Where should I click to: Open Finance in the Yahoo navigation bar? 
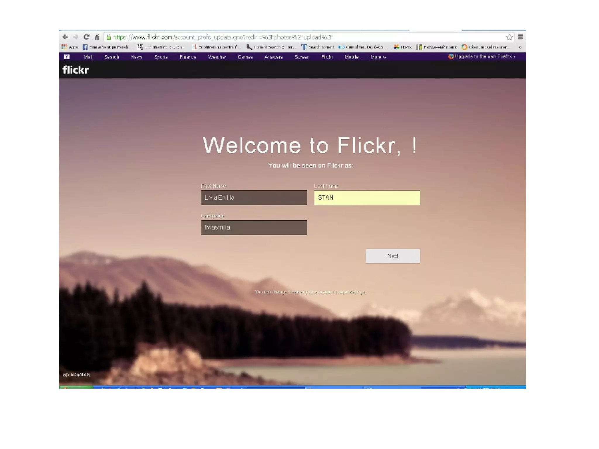pyautogui.click(x=187, y=57)
